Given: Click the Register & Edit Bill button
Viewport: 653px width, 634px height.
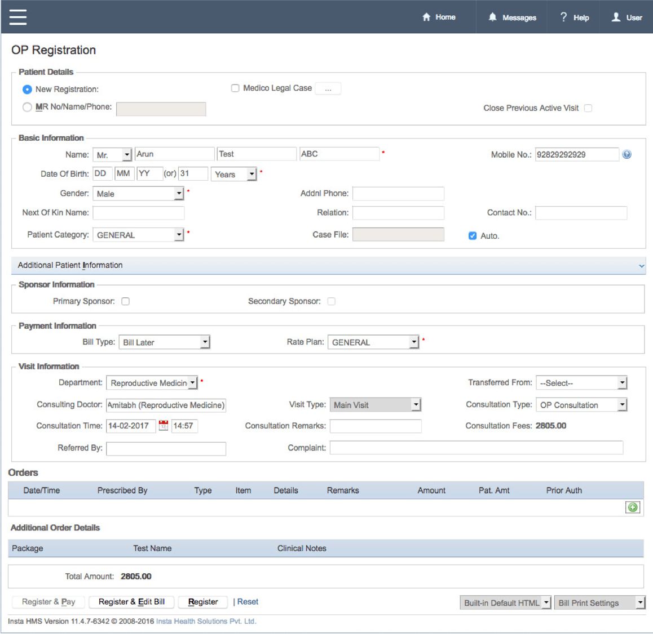Looking at the screenshot, I should tap(131, 602).
